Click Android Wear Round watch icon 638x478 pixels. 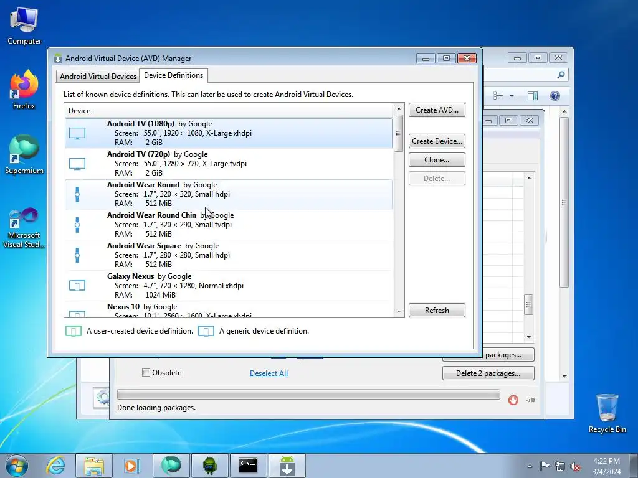77,194
